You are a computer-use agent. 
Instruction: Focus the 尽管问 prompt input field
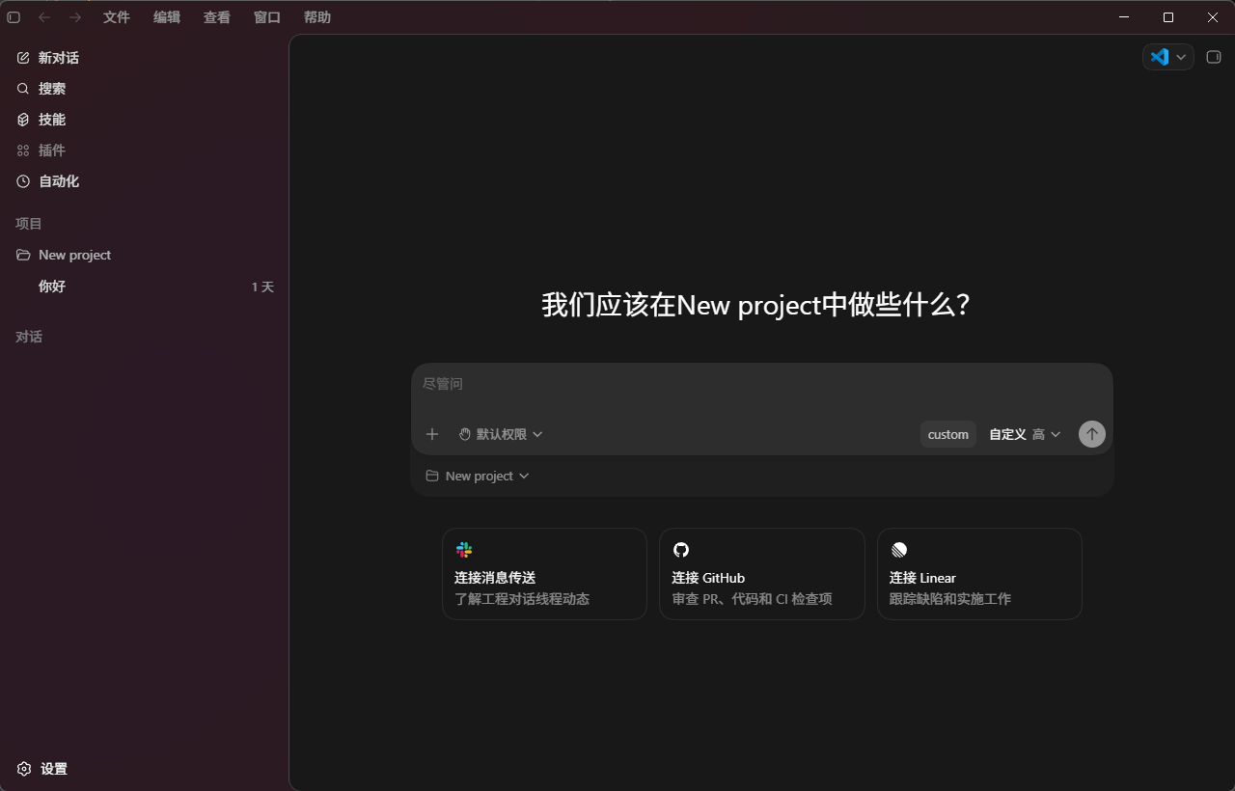(762, 384)
